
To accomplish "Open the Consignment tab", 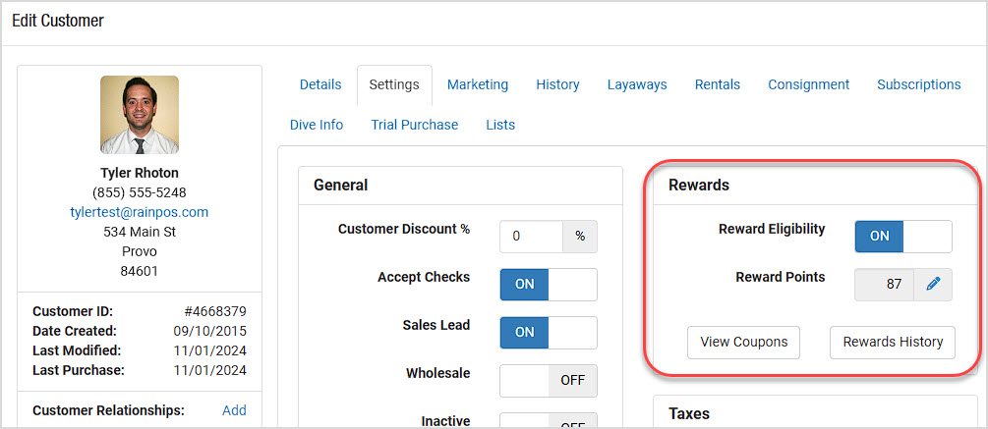I will 808,84.
